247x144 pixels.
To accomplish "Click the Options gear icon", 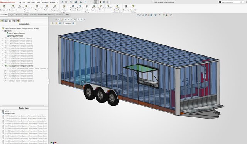I will [x=107, y=2].
